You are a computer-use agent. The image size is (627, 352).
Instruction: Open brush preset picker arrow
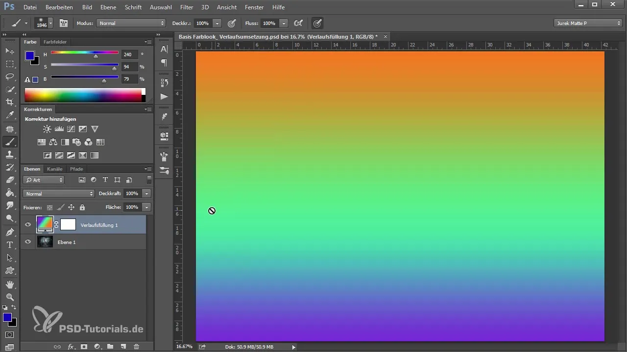click(x=50, y=23)
